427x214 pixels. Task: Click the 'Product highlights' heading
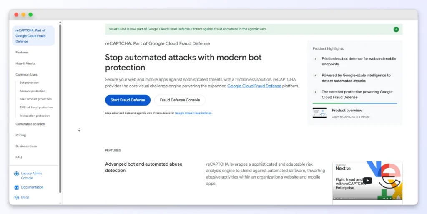click(x=328, y=49)
